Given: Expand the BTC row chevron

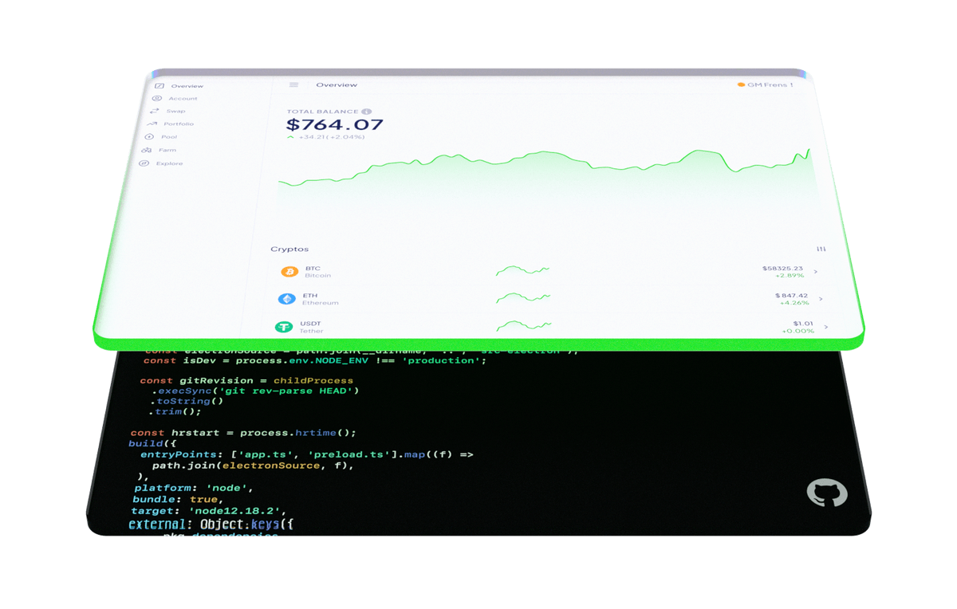Looking at the screenshot, I should click(815, 272).
